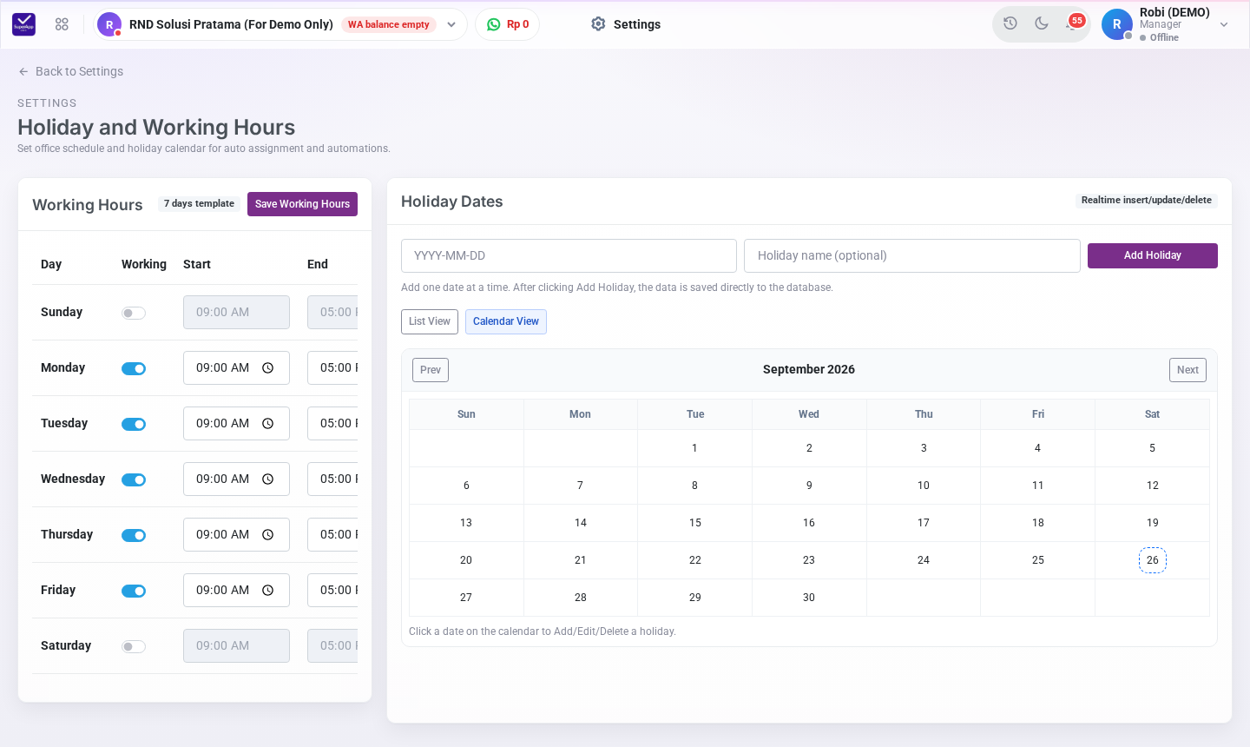
Task: Disable Tuesday working toggle
Action: pos(134,424)
